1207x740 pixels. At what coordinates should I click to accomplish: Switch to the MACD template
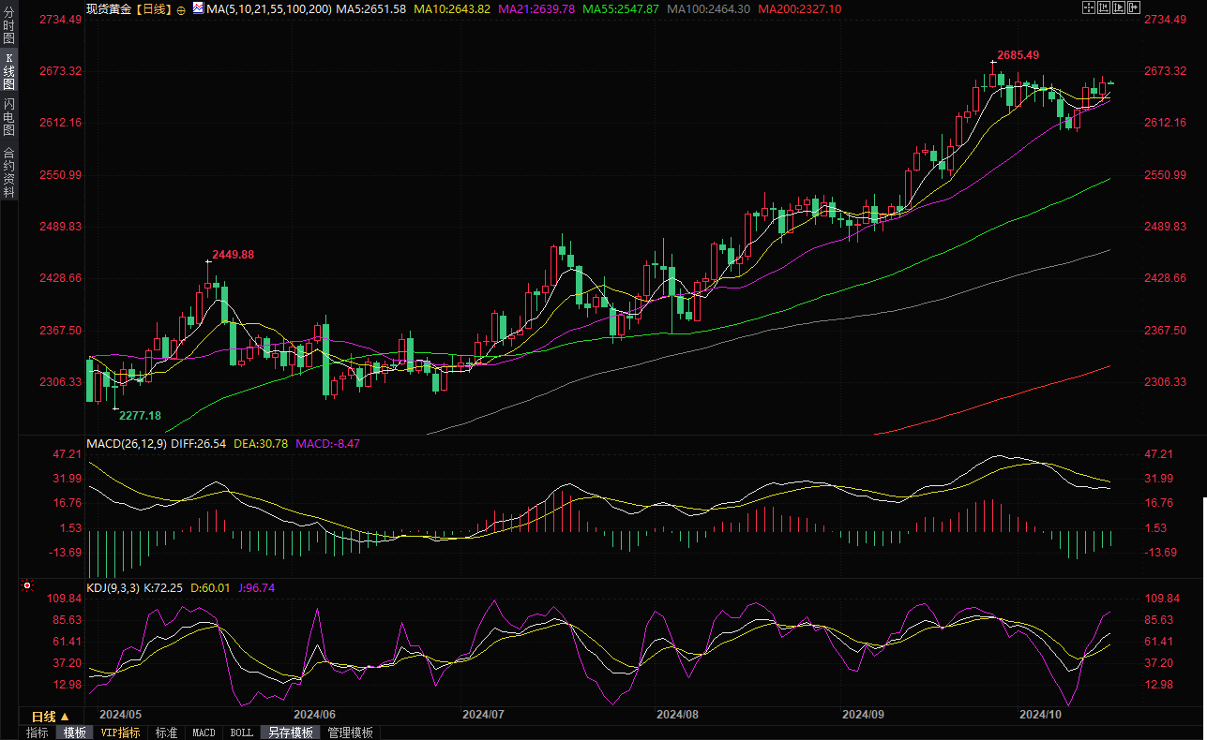(204, 733)
